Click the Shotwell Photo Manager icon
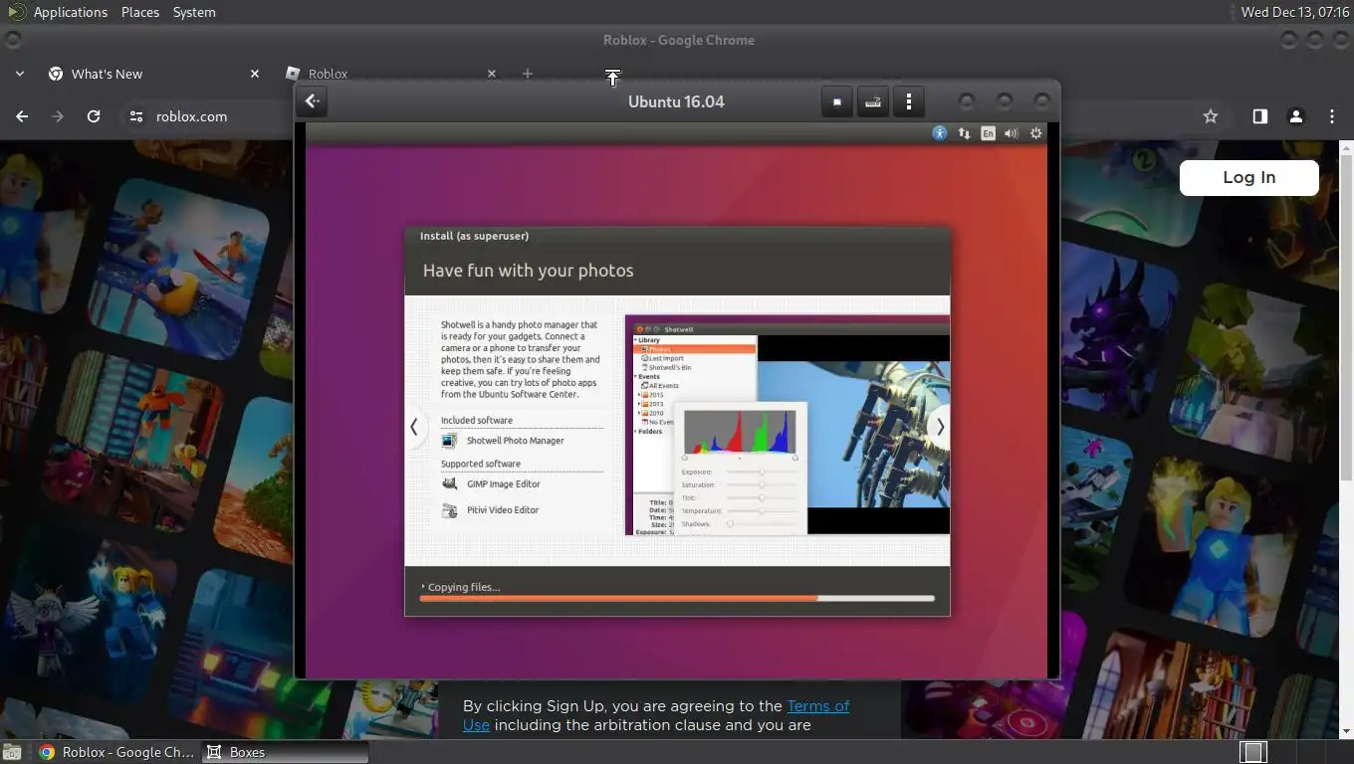This screenshot has height=764, width=1354. (x=449, y=441)
